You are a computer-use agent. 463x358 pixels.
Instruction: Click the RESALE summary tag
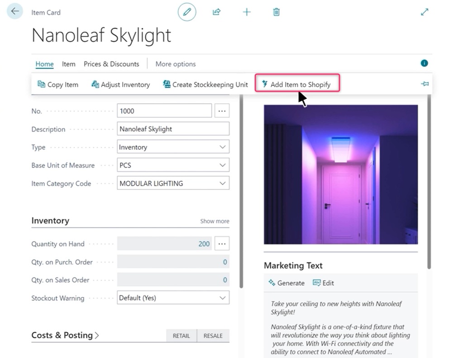[213, 335]
